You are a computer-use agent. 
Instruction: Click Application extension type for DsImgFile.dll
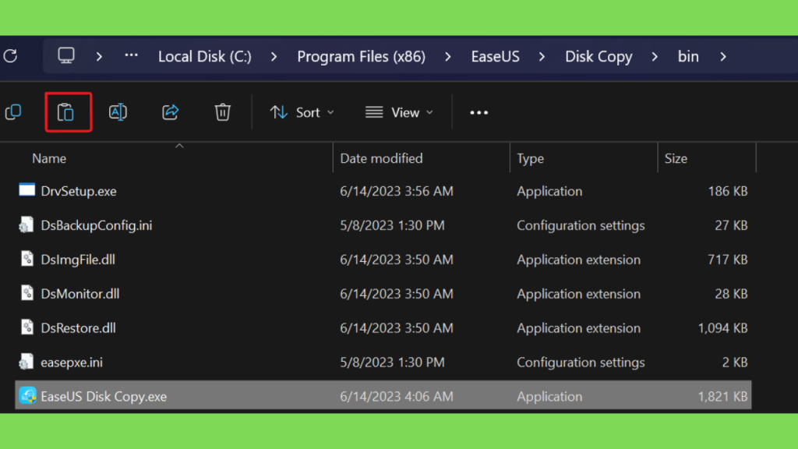579,259
